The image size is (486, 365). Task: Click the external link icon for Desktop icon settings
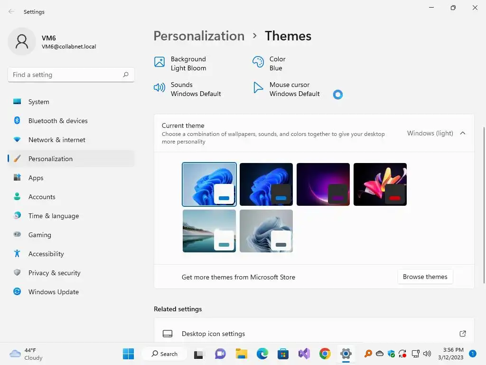point(462,334)
